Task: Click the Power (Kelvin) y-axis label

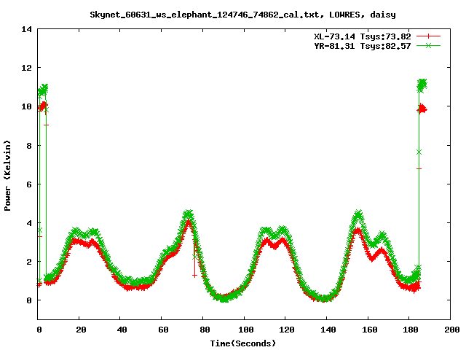Action: 7,176
